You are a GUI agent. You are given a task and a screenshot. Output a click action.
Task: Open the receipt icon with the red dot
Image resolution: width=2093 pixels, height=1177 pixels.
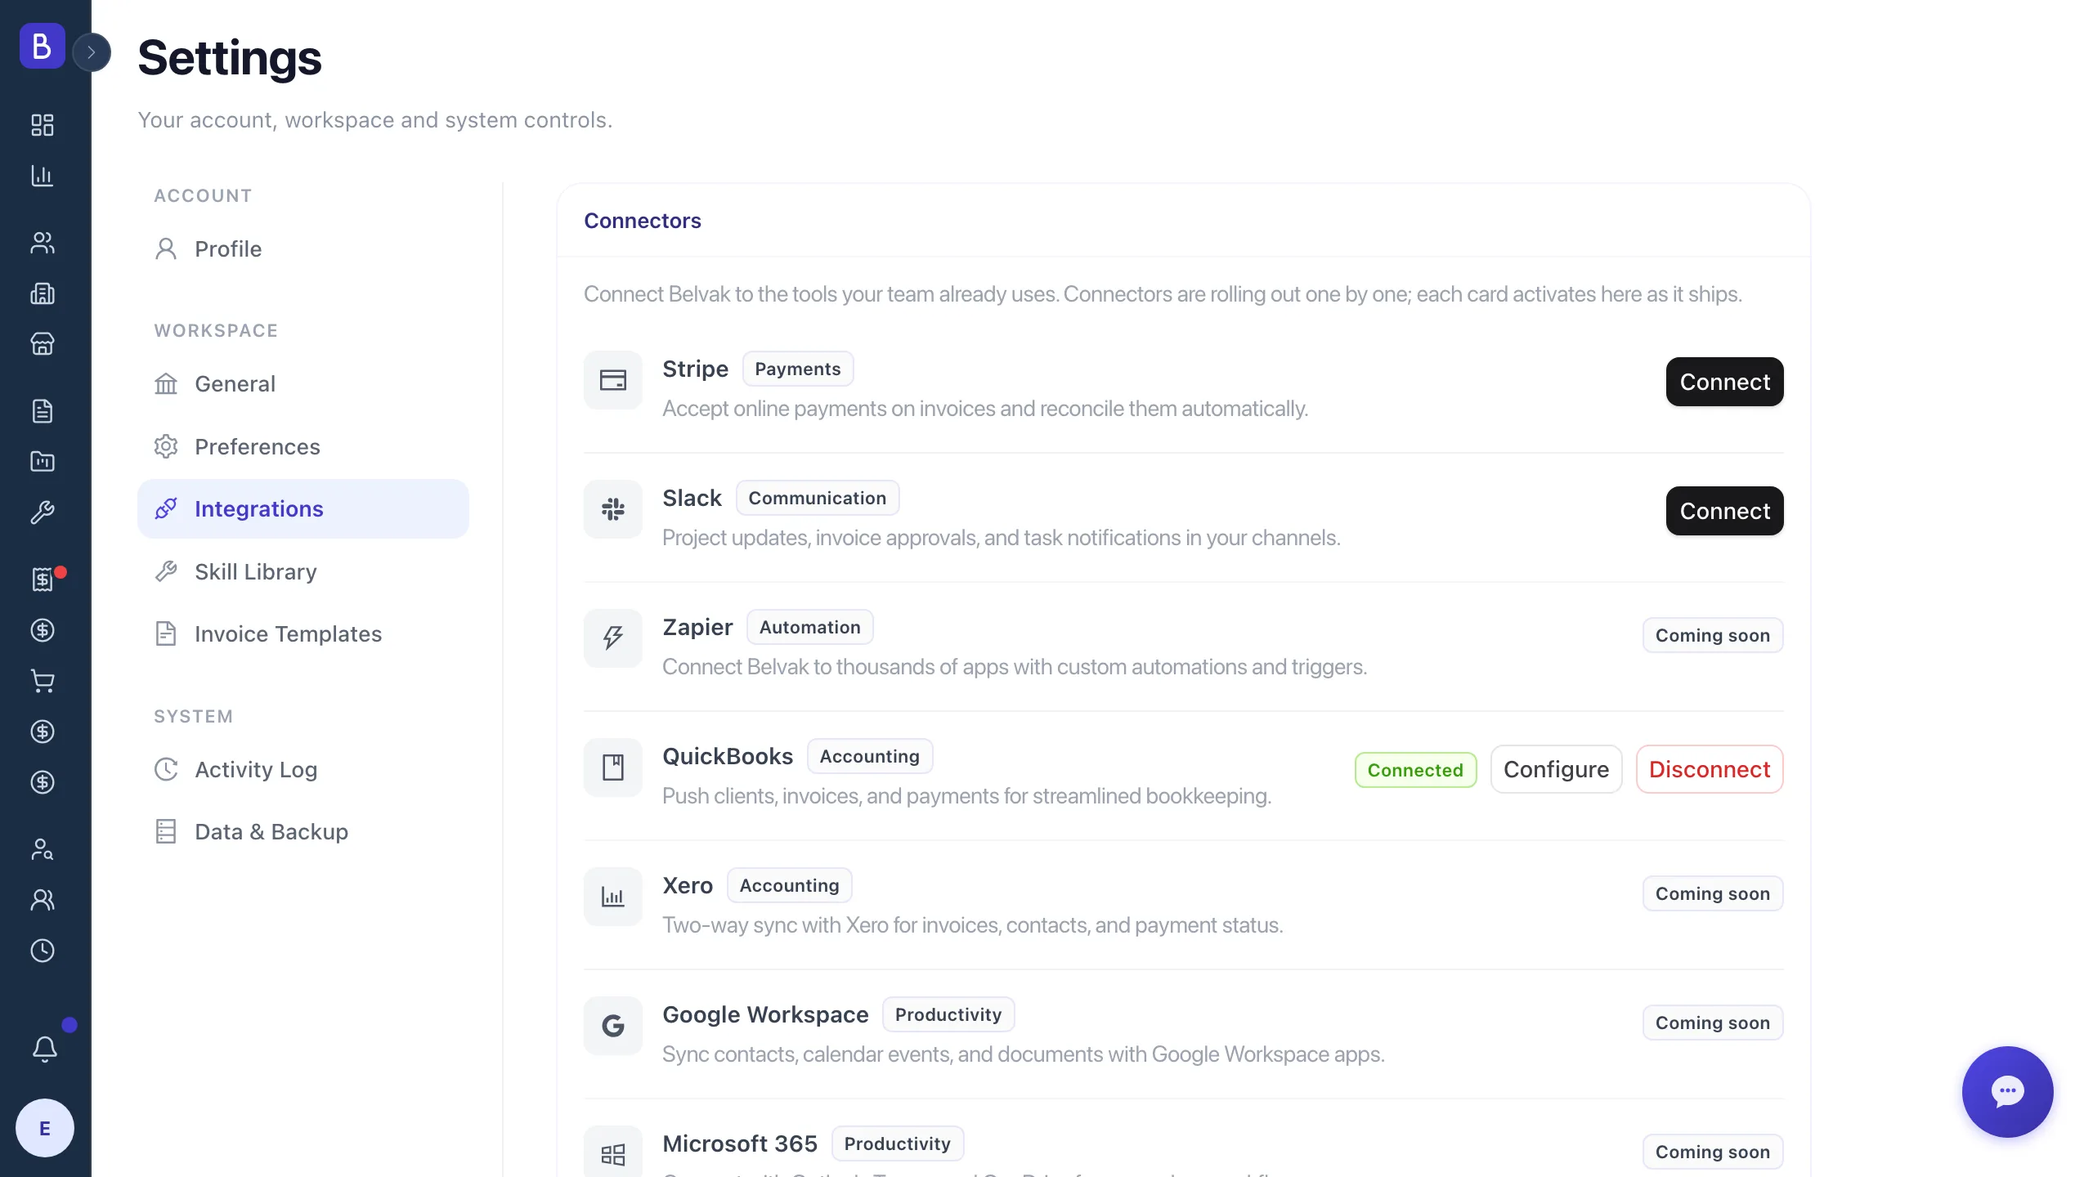pos(43,580)
